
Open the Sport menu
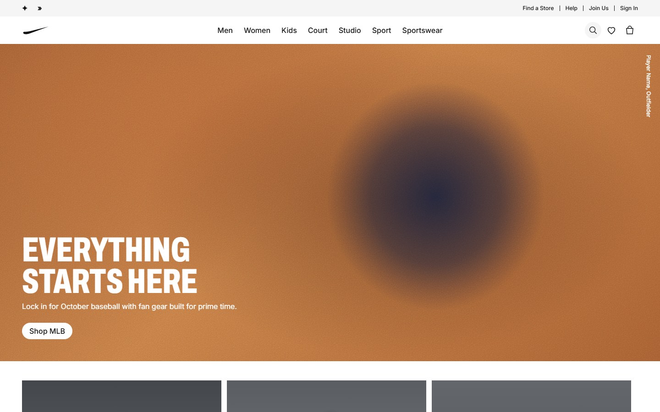[381, 30]
